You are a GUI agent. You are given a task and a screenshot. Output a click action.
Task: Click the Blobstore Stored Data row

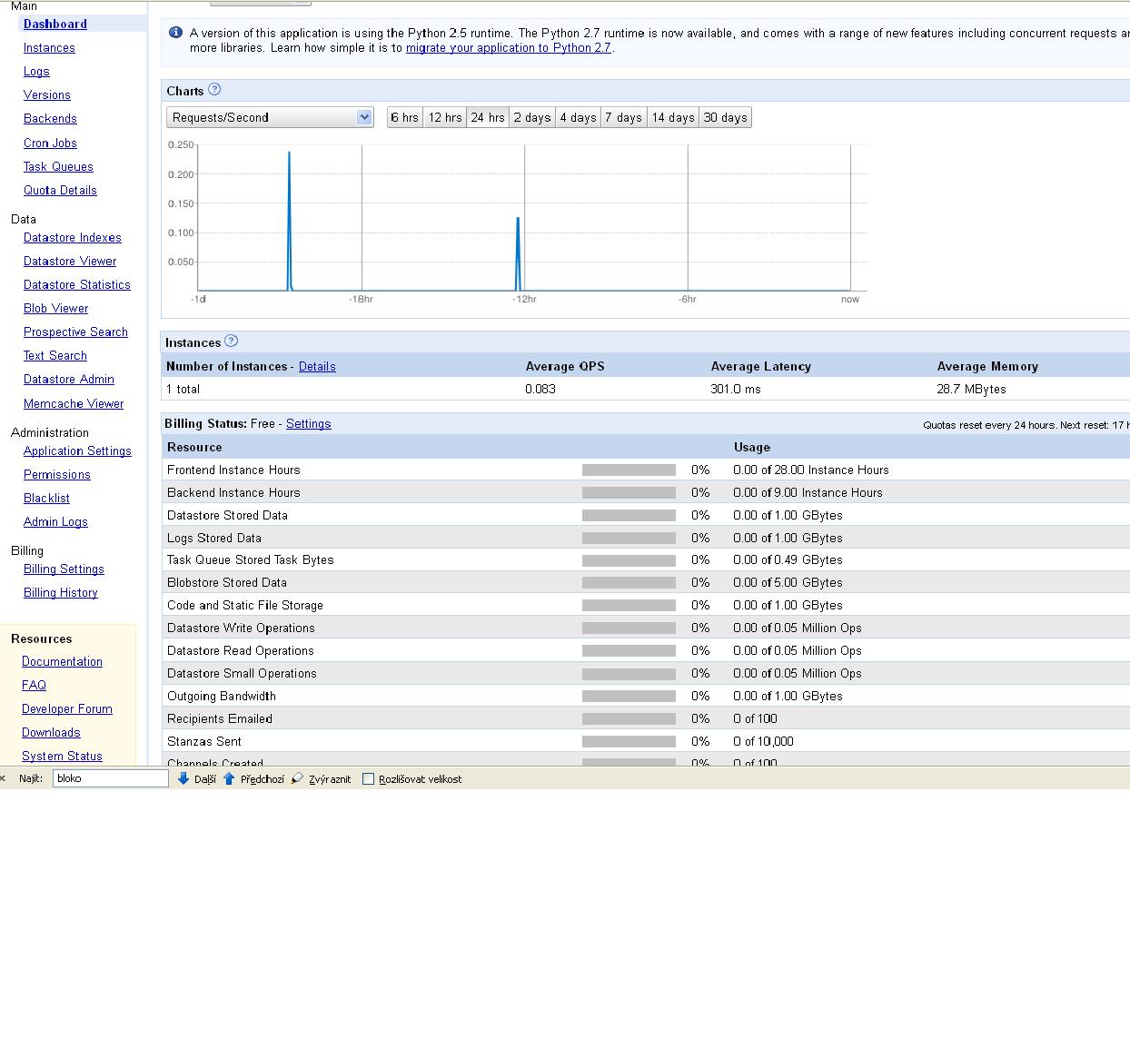pyautogui.click(x=646, y=582)
